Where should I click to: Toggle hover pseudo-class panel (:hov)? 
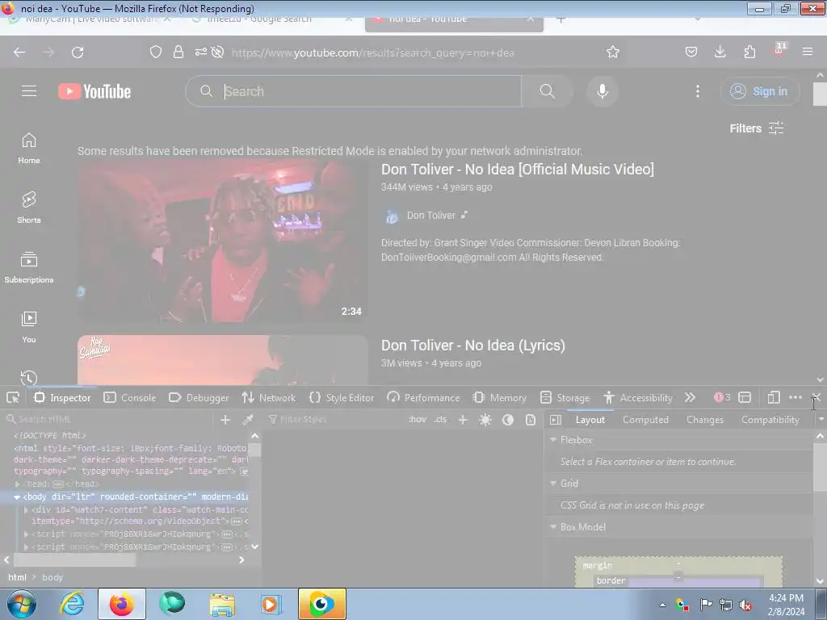[x=418, y=420]
